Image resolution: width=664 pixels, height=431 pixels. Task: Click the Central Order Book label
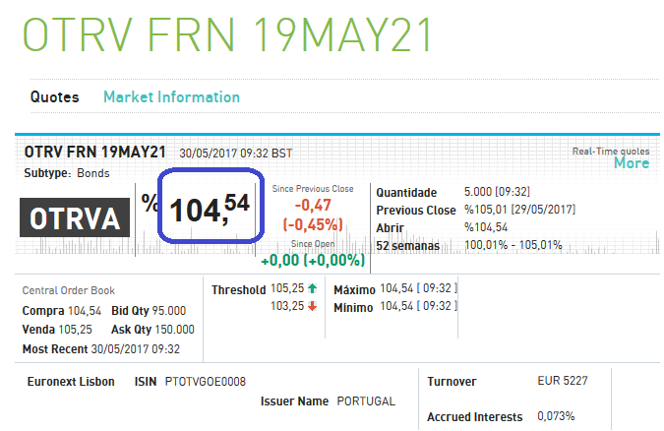click(x=68, y=290)
